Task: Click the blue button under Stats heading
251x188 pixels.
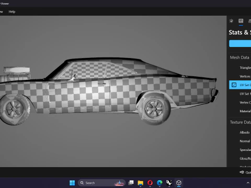Action: pos(240,43)
